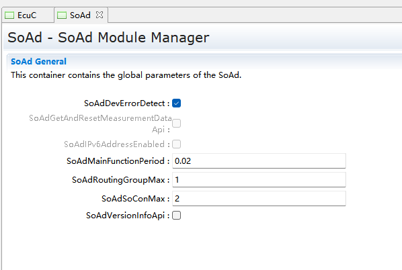Enable the SoAdIPv6AddressEnabled checkbox
Viewport: 402px width, 270px height.
(176, 144)
